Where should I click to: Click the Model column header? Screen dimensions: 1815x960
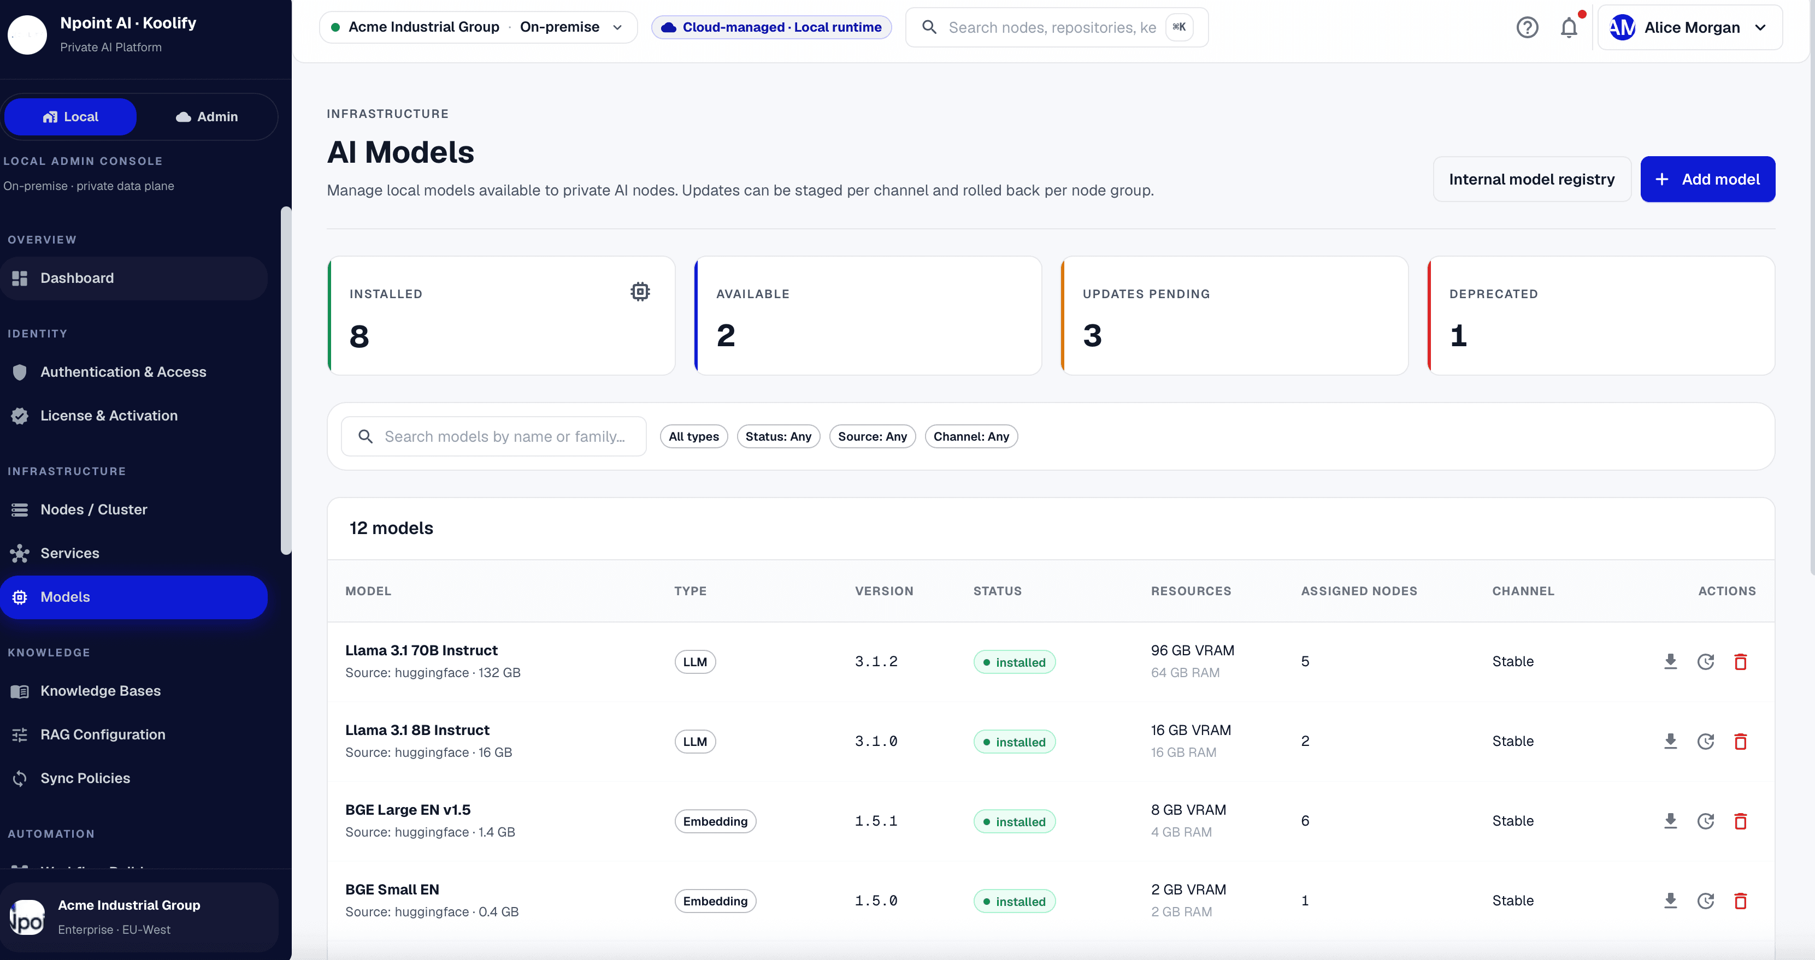(368, 591)
